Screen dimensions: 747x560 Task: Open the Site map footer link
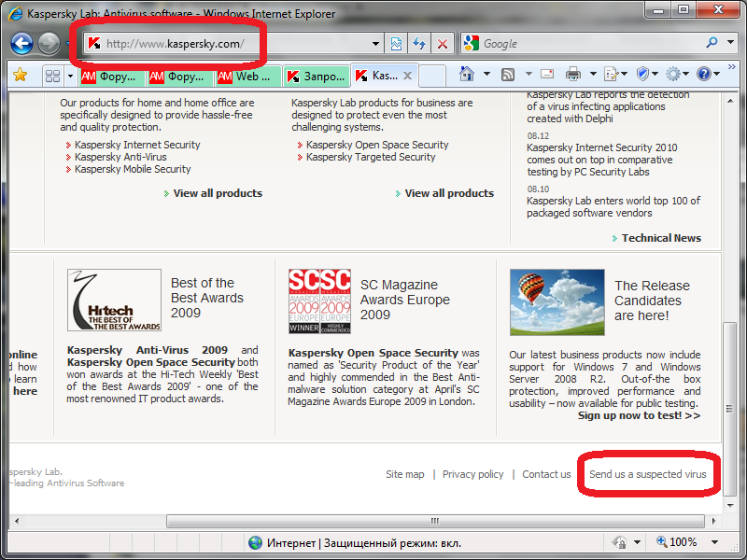(x=405, y=474)
